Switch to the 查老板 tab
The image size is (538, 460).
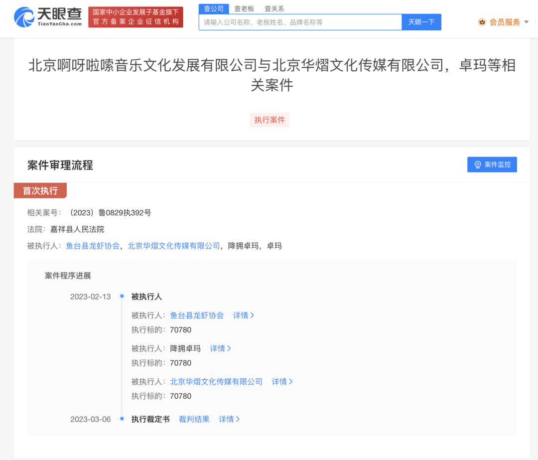click(244, 8)
